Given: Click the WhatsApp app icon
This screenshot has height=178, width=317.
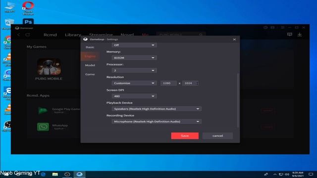Looking at the screenshot, I should (x=43, y=127).
